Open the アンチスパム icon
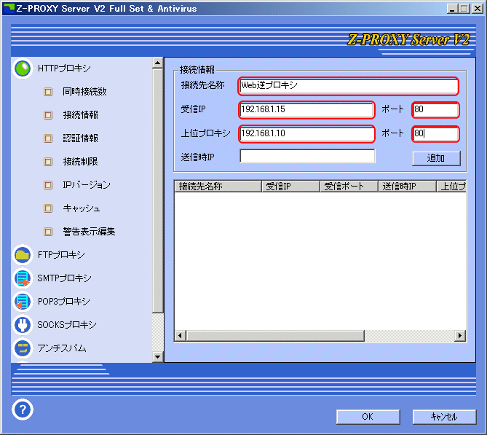This screenshot has width=487, height=435. coord(23,348)
